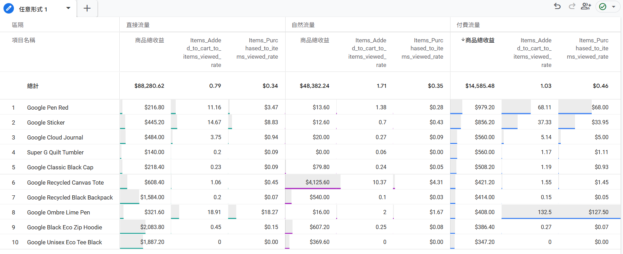Screen dimensions: 623x254
Task: Undo the last change
Action: [x=557, y=6]
